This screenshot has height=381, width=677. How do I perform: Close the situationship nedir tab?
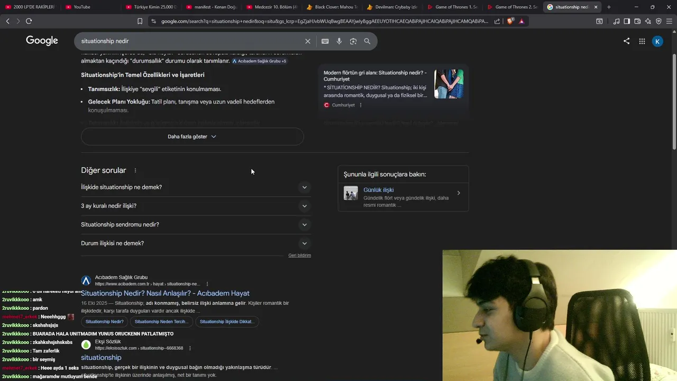(596, 7)
